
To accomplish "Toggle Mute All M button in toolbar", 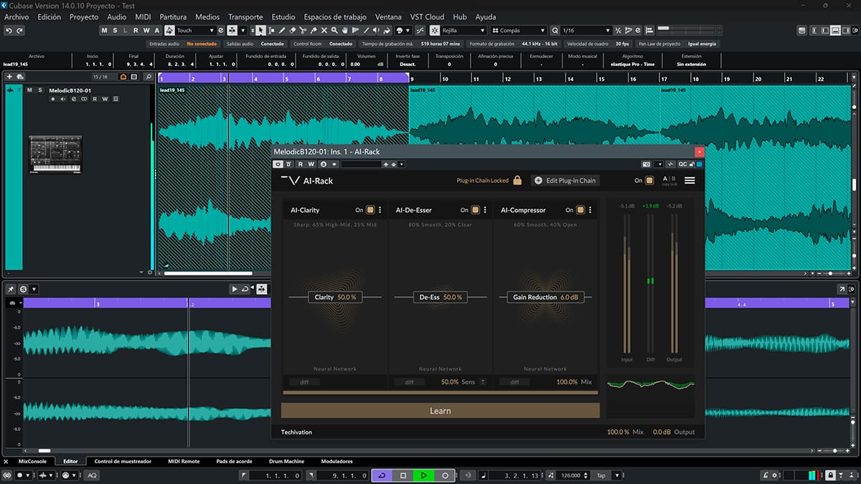I will pos(105,30).
